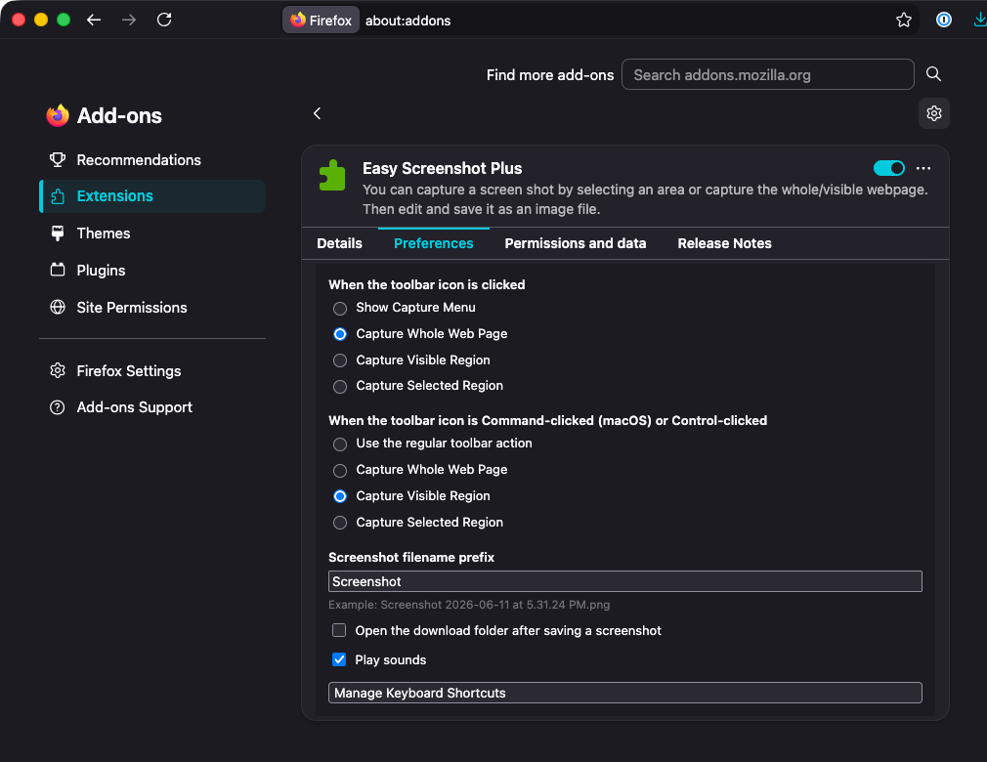This screenshot has height=762, width=987.
Task: Open Firefox Settings link
Action: pyautogui.click(x=129, y=370)
